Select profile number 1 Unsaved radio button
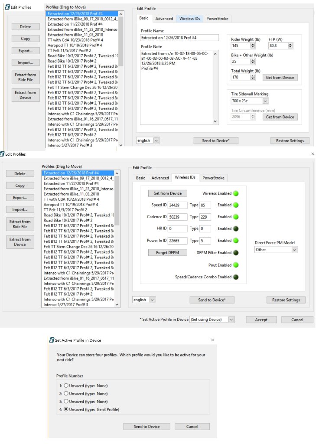Viewport: 319px width, 444px height. coord(66,385)
